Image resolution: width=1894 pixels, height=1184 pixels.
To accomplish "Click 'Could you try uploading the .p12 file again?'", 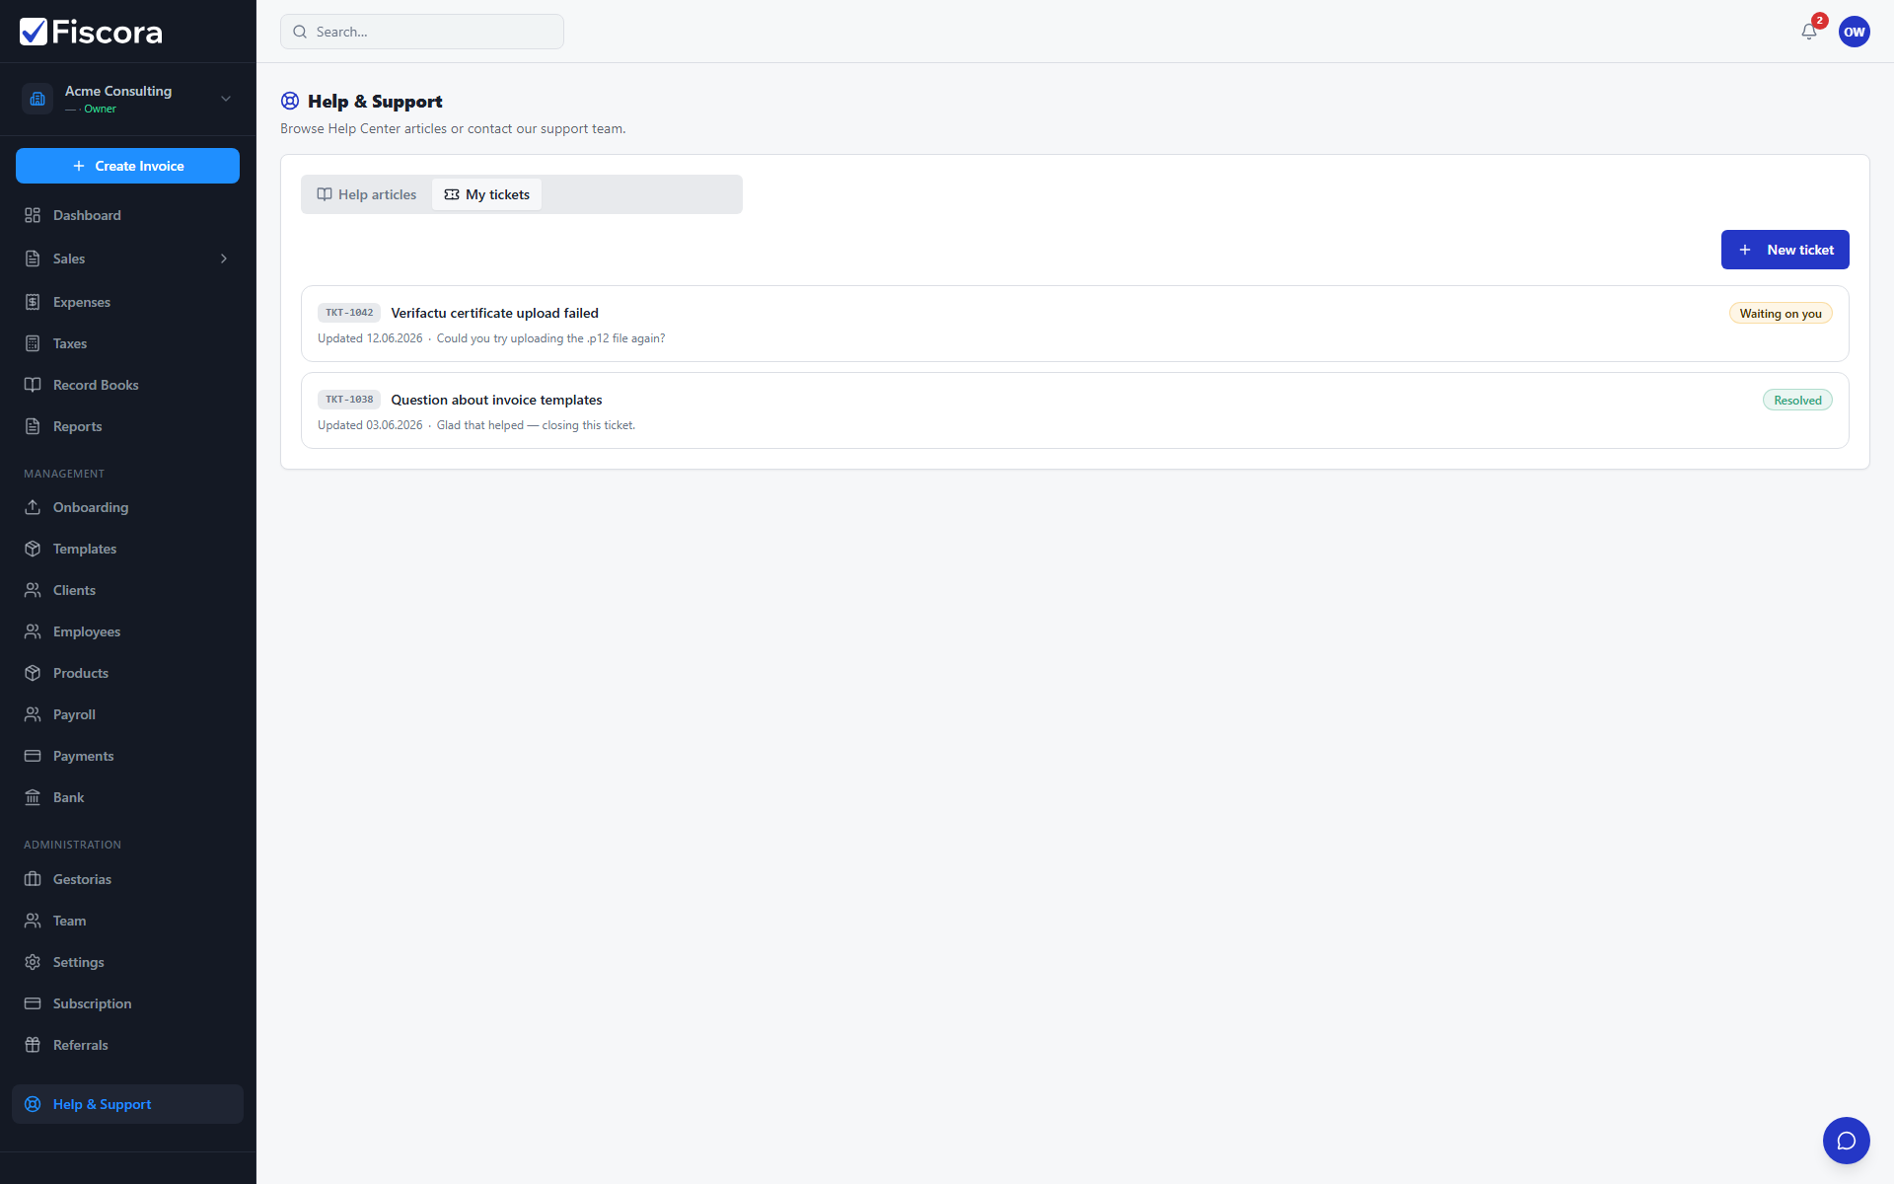I will pos(550,338).
